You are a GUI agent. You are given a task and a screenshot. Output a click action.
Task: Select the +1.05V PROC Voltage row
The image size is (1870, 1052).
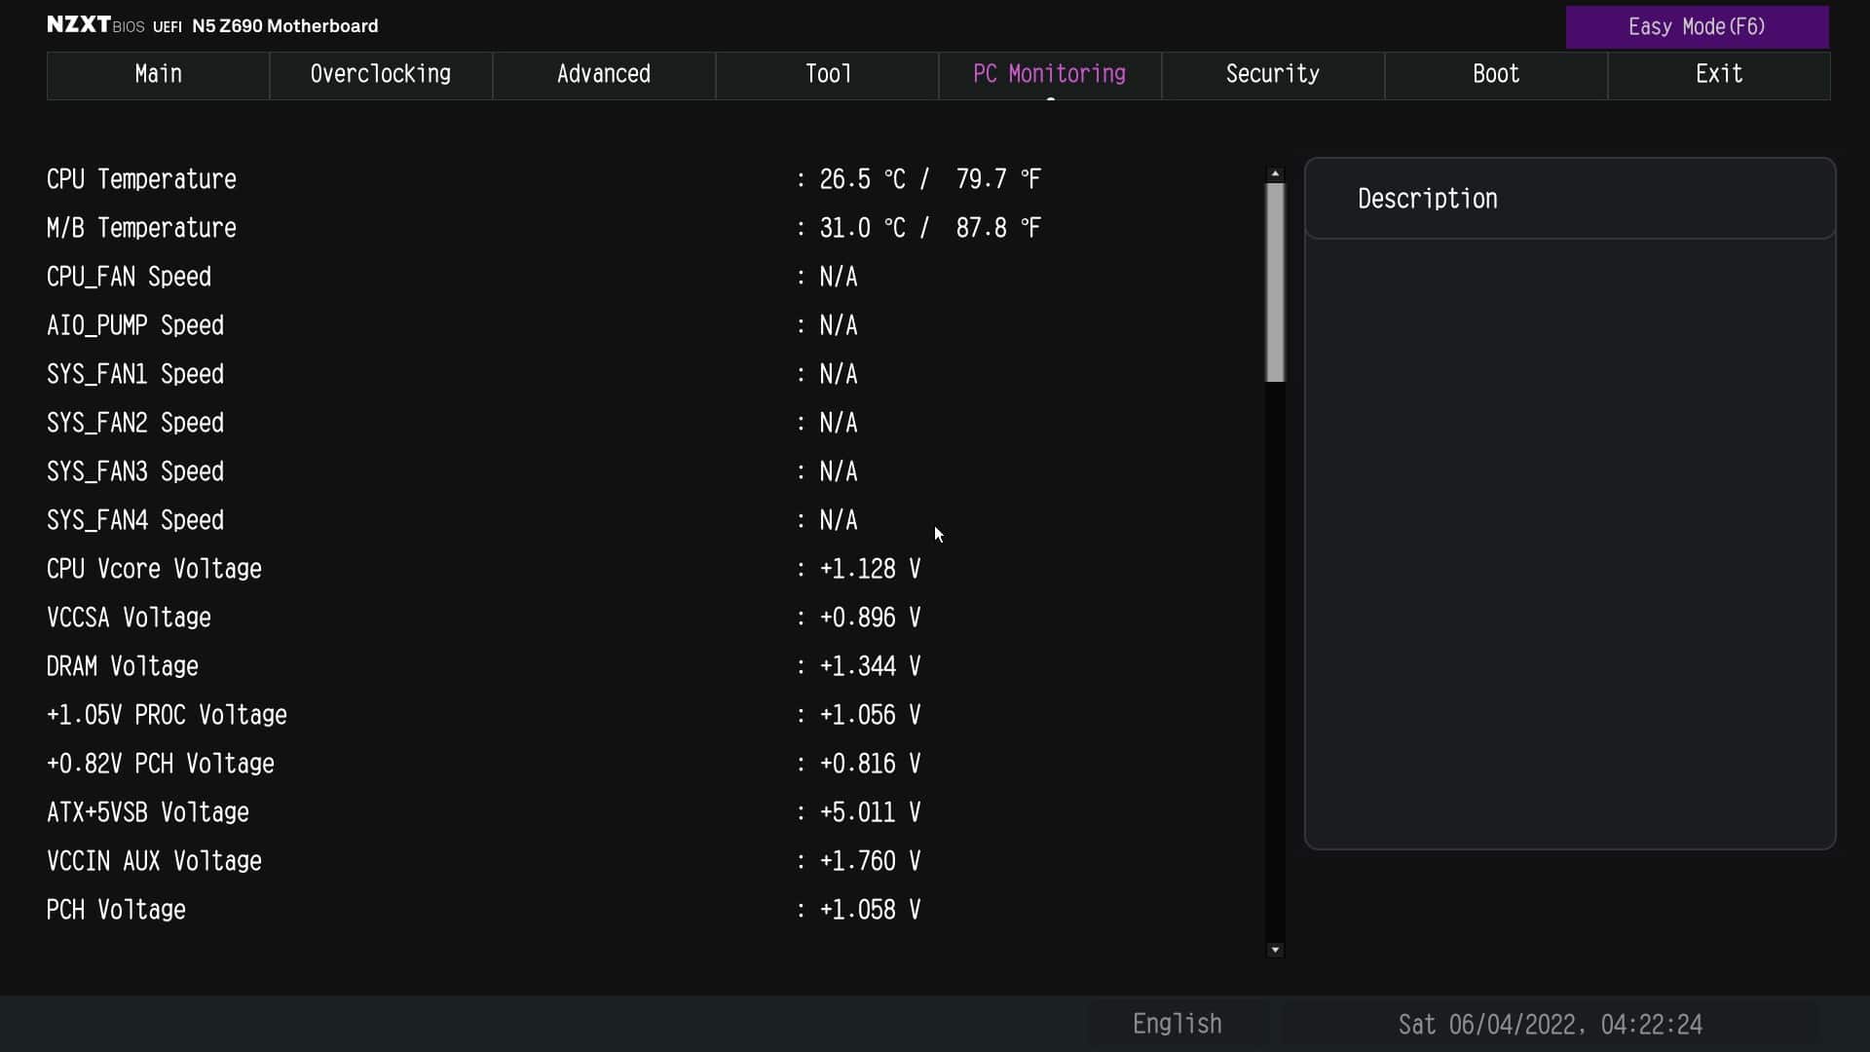[x=653, y=715]
